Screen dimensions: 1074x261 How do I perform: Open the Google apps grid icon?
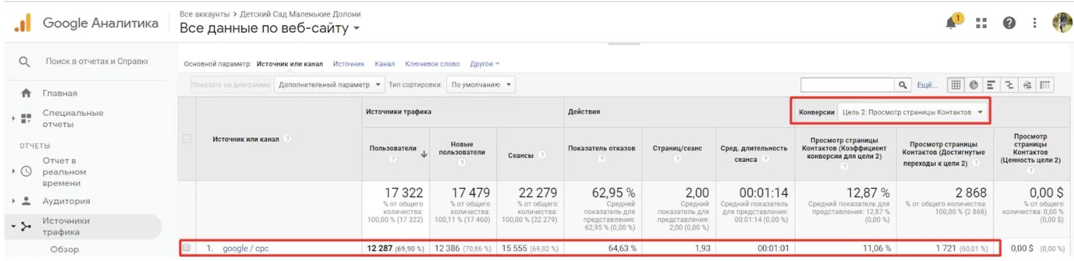pyautogui.click(x=981, y=23)
